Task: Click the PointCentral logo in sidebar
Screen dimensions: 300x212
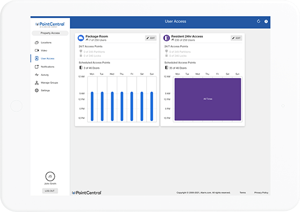Action: (x=50, y=24)
